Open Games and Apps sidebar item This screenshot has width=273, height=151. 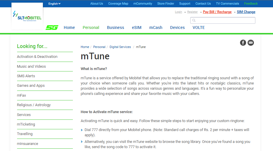[31, 86]
